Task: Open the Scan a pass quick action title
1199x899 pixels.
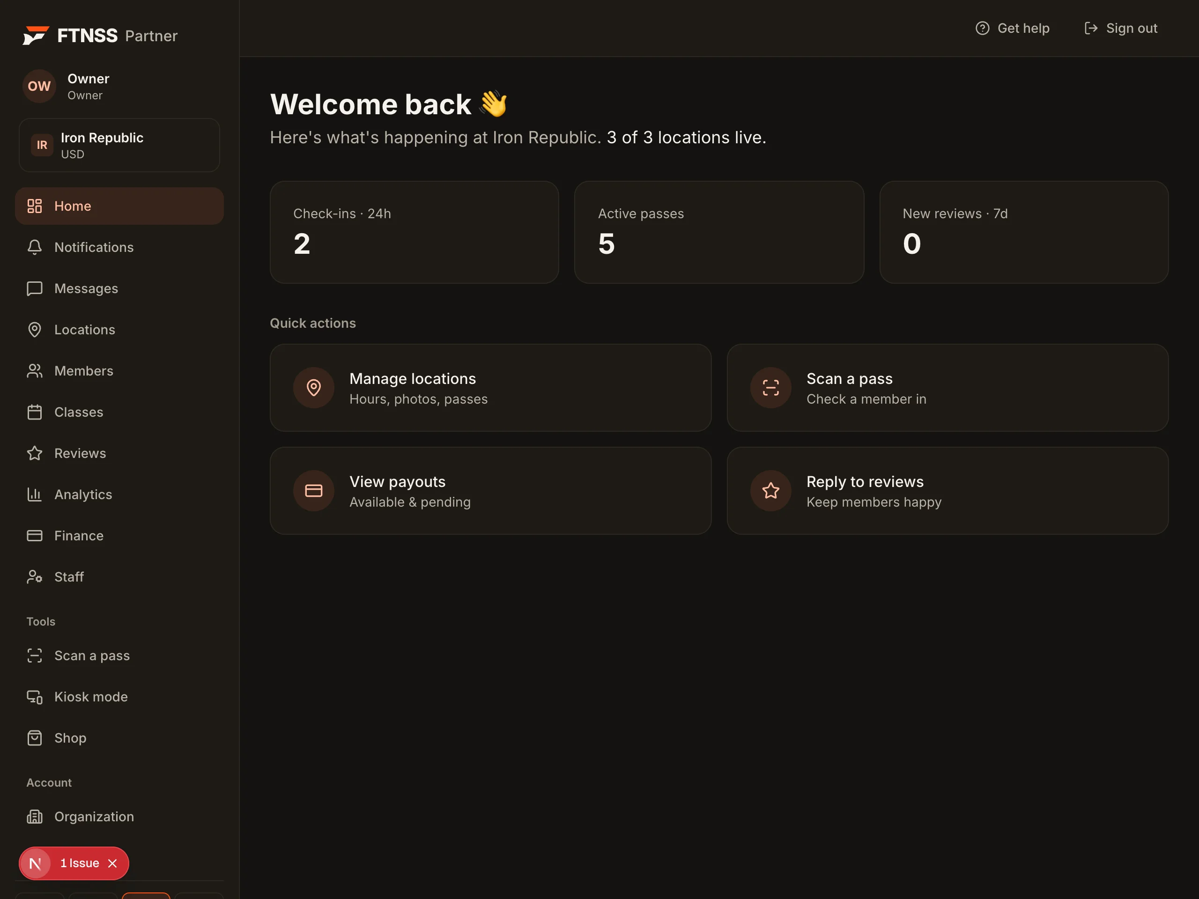Action: point(850,378)
